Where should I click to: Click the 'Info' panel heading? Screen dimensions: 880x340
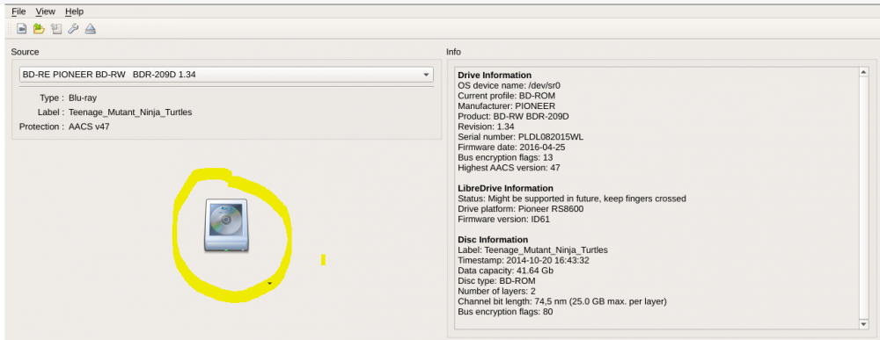(453, 52)
